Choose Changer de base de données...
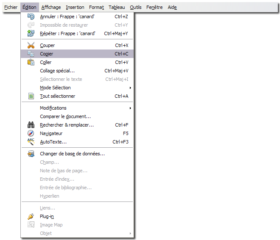This screenshot has height=240, width=280. (x=77, y=154)
